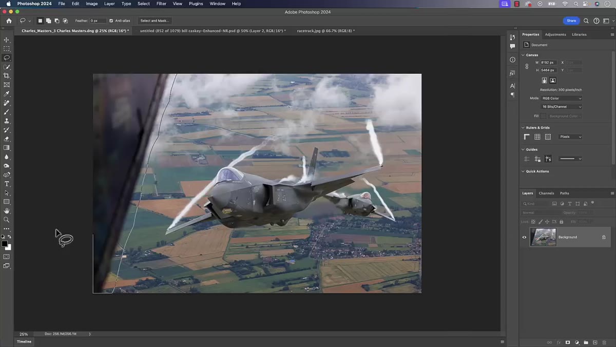Open the Pixels ruler units dropdown
The image size is (616, 347).
[570, 137]
